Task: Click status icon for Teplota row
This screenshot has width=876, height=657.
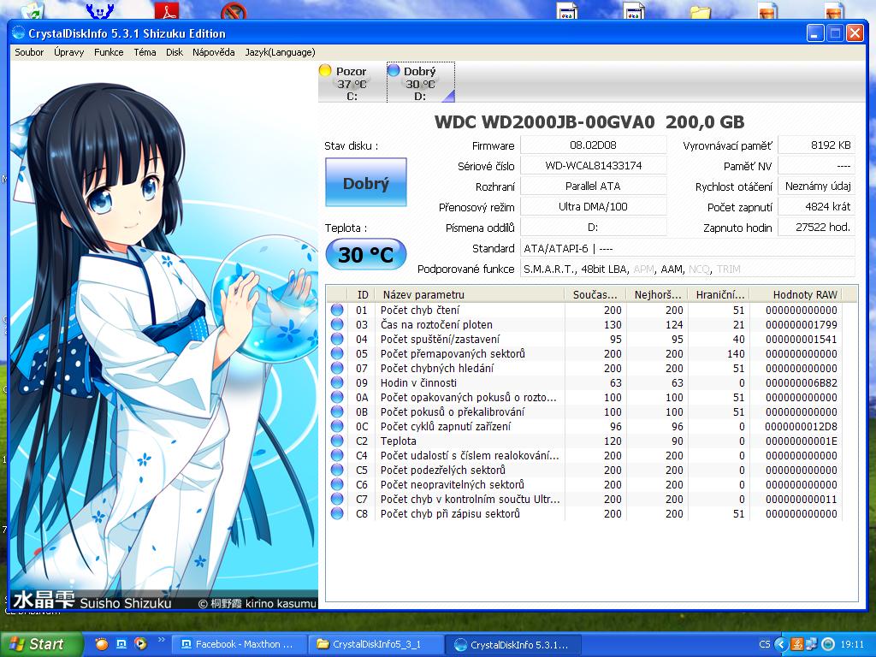Action: click(x=337, y=441)
